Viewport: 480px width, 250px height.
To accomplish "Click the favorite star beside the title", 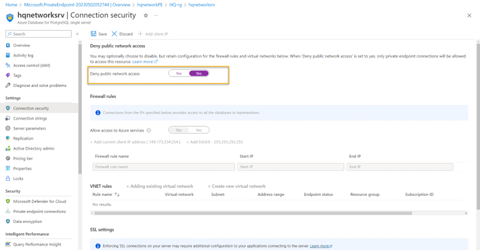I will tap(146, 16).
